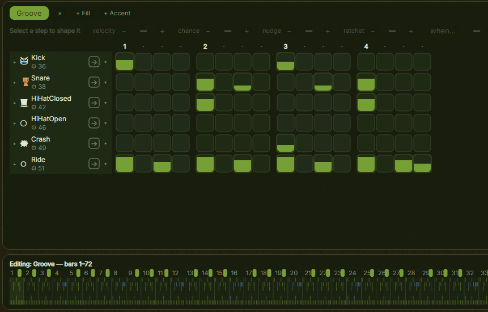Increase ratchet with the plus button
Screen dimensions: 488x312
(x=411, y=31)
